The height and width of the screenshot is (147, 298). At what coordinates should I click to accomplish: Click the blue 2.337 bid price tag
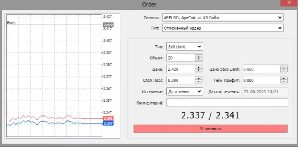coord(108,123)
